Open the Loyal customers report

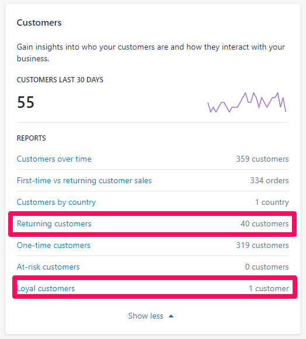click(46, 289)
